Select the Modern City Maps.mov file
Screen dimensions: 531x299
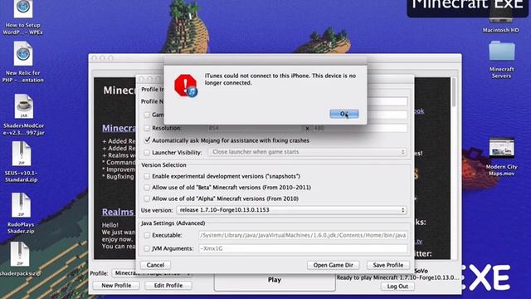(x=501, y=148)
